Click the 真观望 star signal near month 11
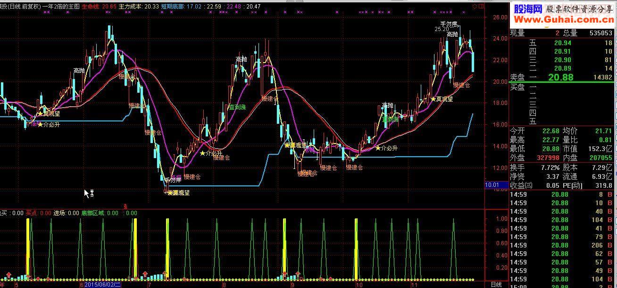The image size is (617, 288). 442,99
